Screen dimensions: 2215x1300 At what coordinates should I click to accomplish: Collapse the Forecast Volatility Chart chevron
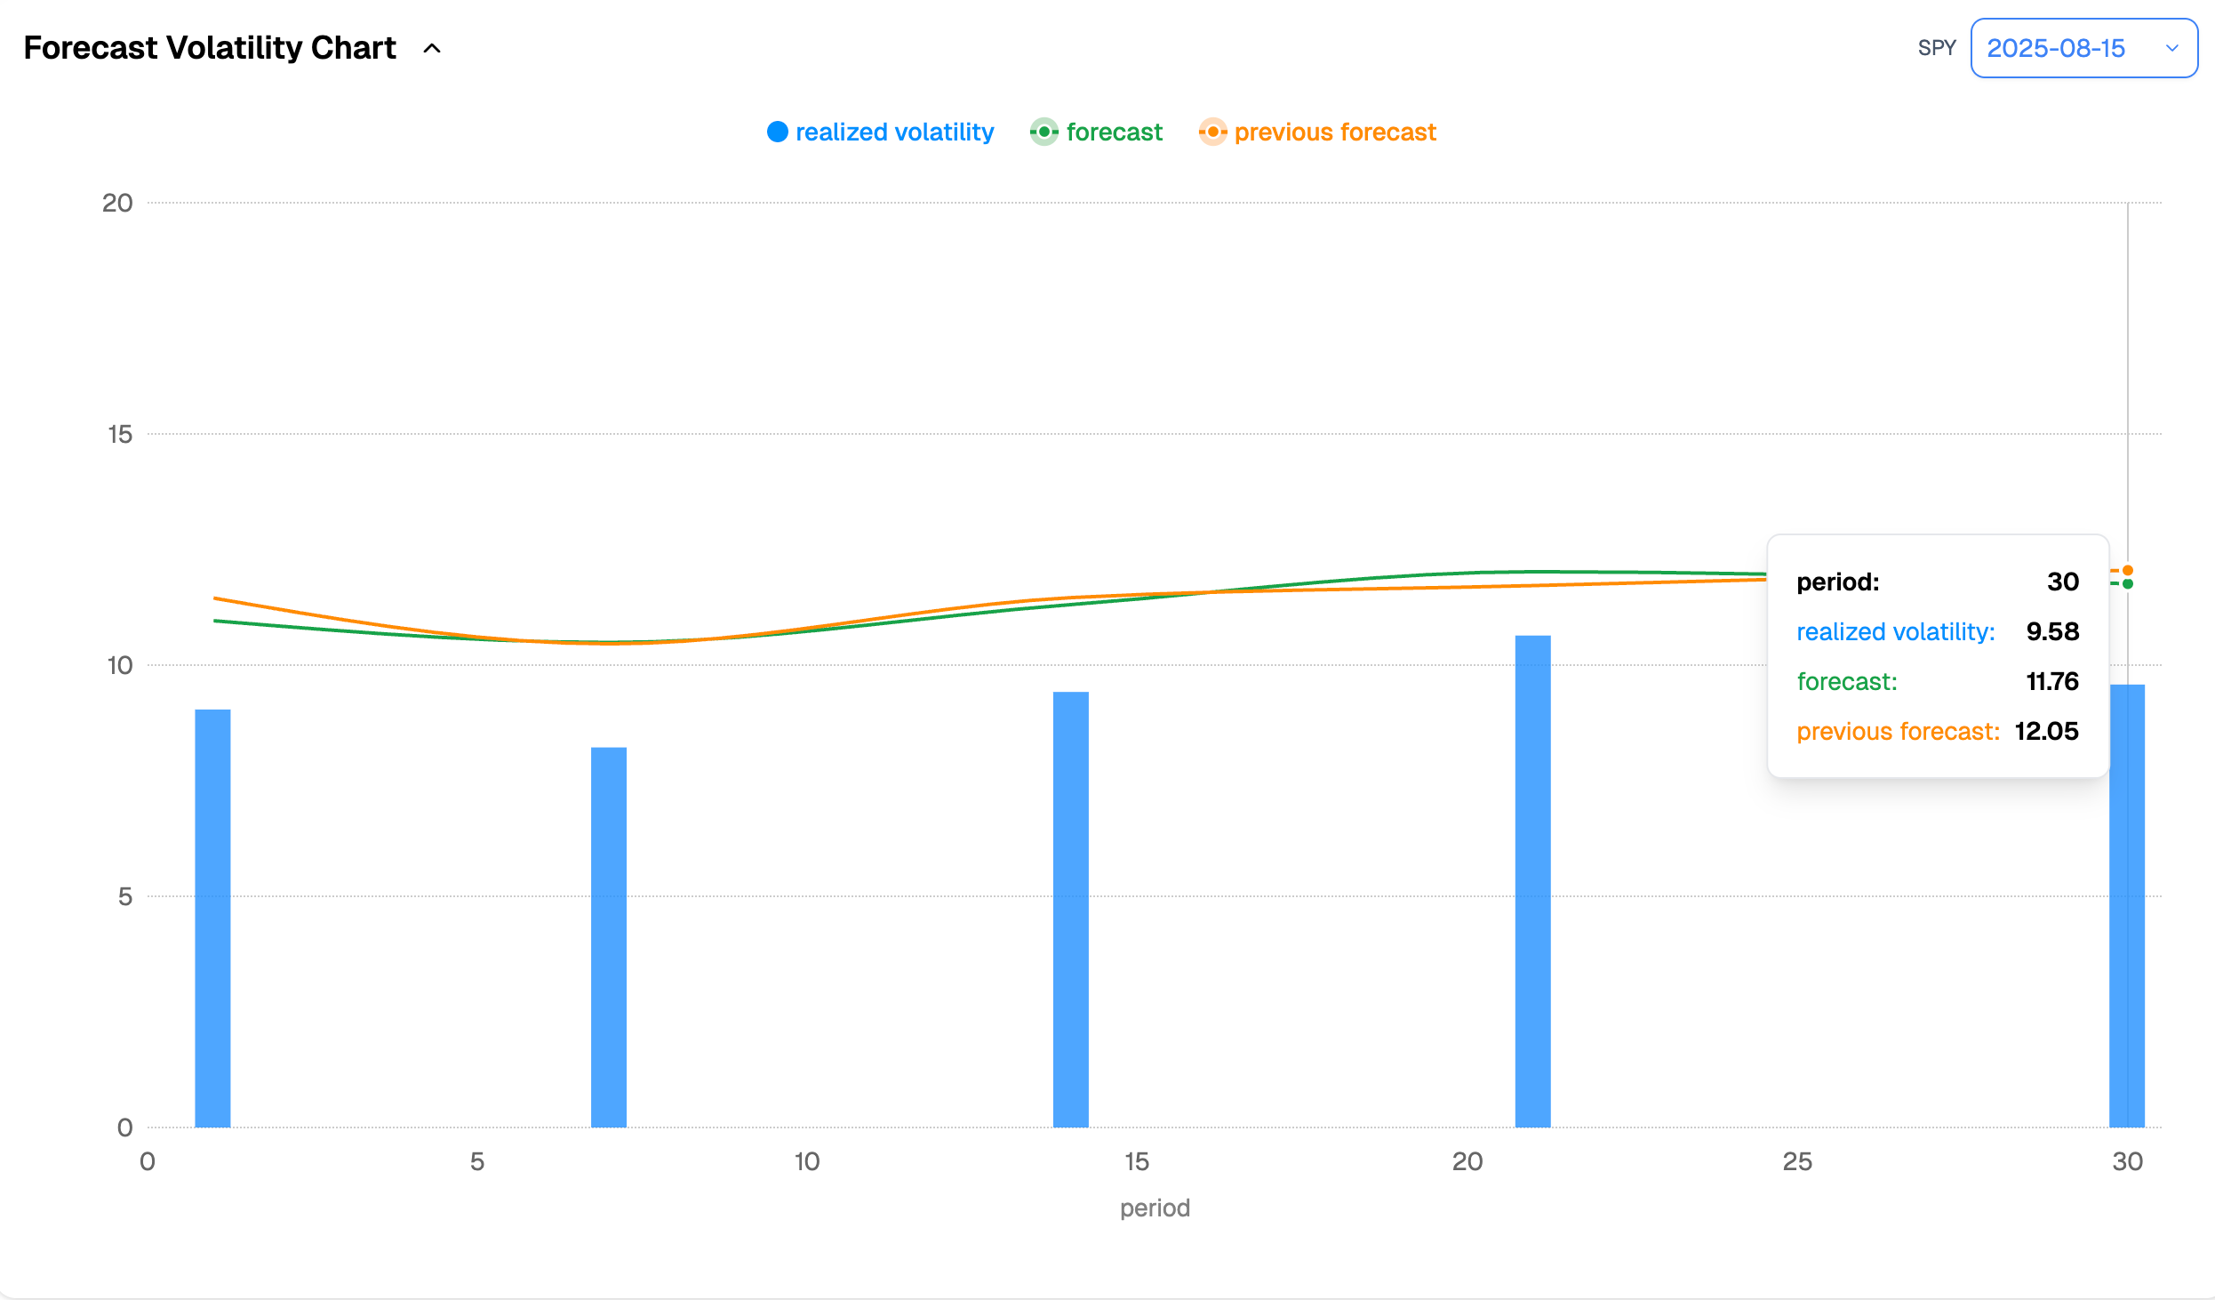[432, 48]
